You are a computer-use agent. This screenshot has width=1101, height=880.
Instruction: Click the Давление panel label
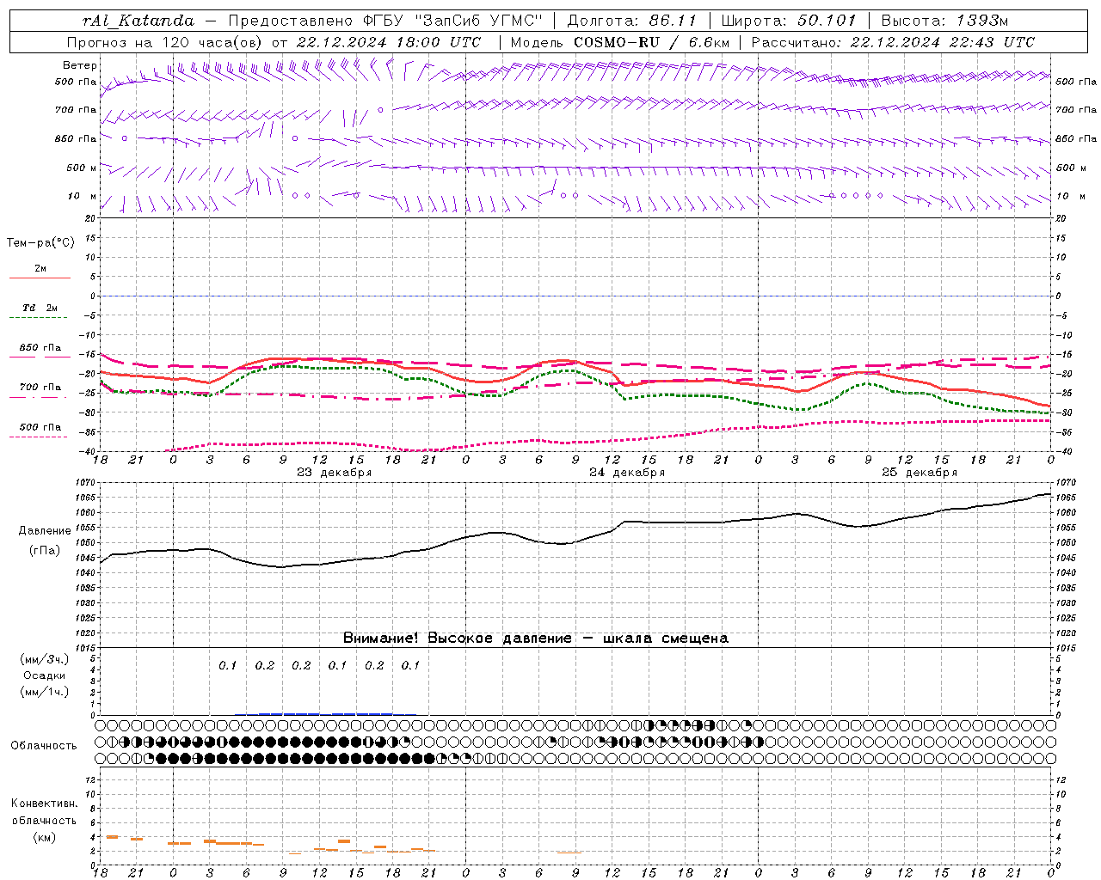(45, 531)
